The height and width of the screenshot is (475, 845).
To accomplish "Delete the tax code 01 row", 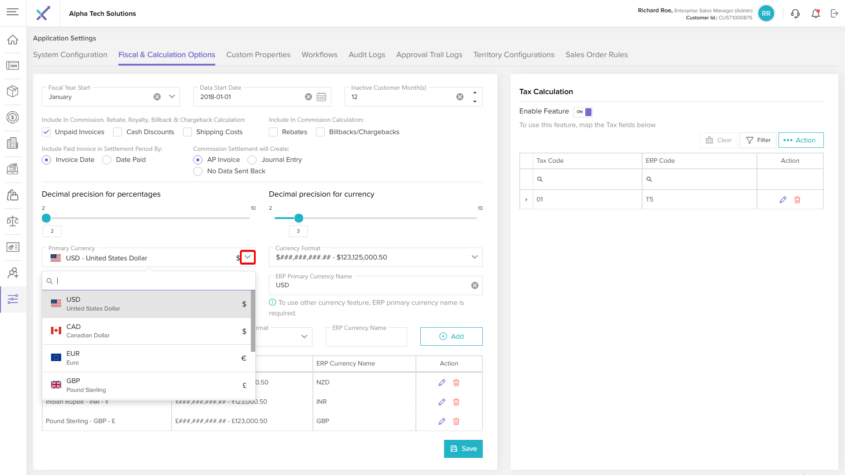I will 797,200.
